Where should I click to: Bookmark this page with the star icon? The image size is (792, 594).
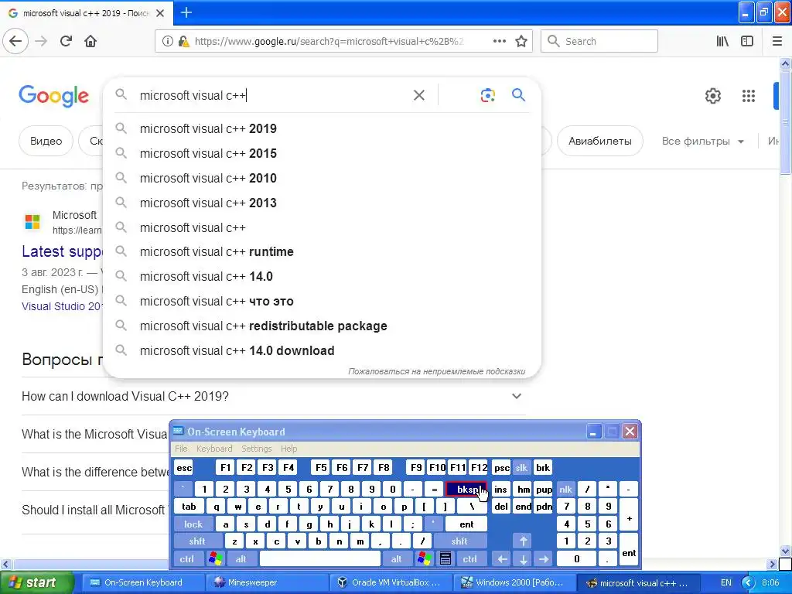[x=521, y=42]
